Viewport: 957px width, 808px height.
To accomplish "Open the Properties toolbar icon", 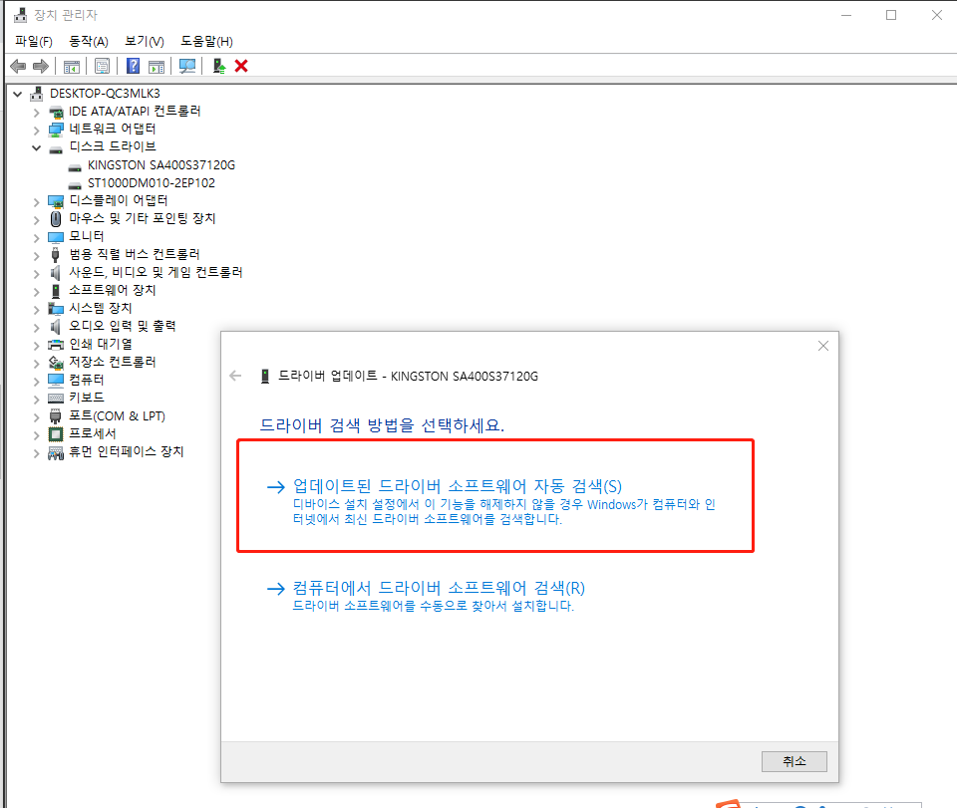I will pos(102,66).
